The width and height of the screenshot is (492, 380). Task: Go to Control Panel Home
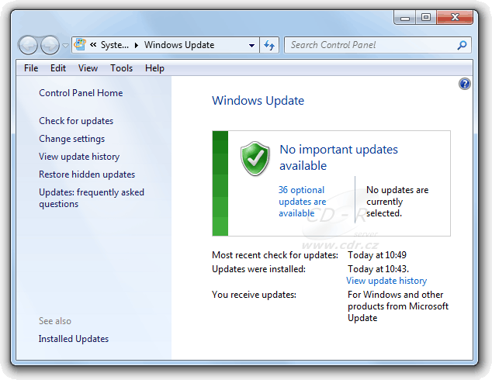click(x=81, y=93)
